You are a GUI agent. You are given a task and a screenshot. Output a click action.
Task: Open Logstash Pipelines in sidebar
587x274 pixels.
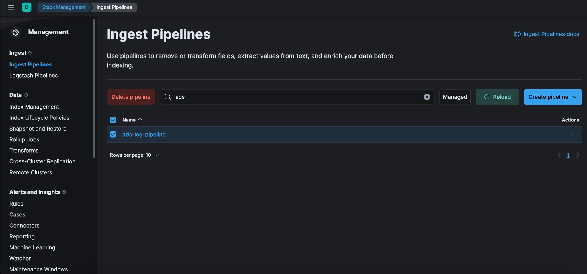pyautogui.click(x=34, y=76)
